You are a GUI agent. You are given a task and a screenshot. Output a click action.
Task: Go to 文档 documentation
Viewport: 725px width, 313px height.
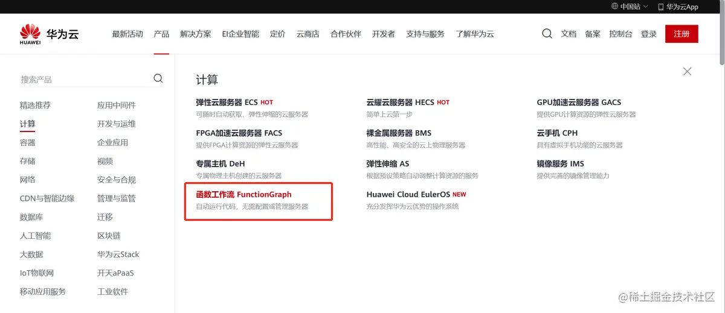[569, 34]
